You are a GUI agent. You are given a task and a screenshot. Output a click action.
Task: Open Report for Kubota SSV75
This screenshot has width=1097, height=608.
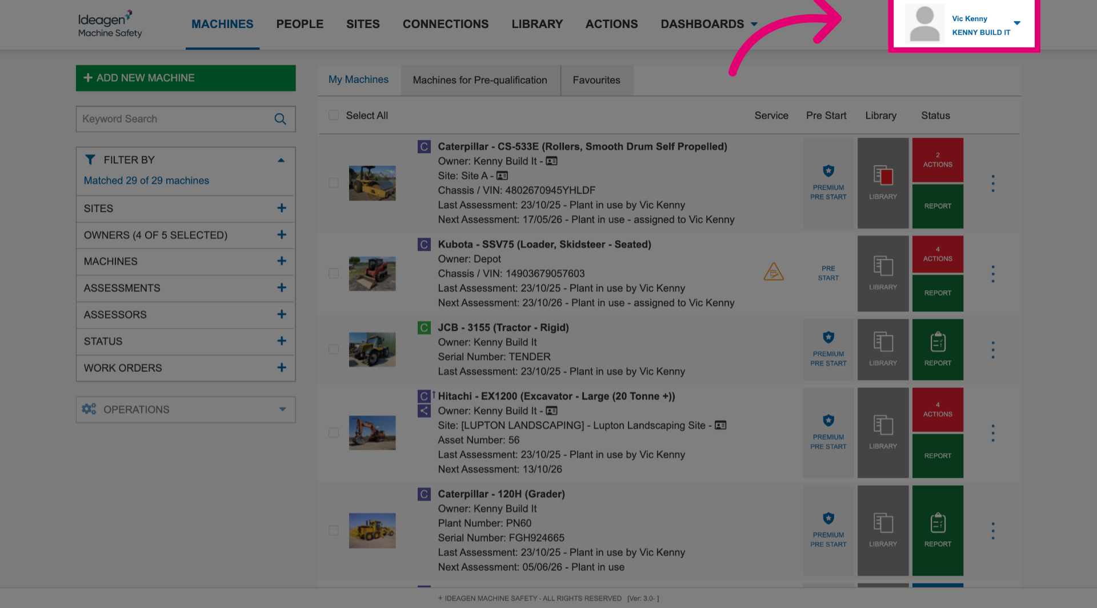pos(938,293)
